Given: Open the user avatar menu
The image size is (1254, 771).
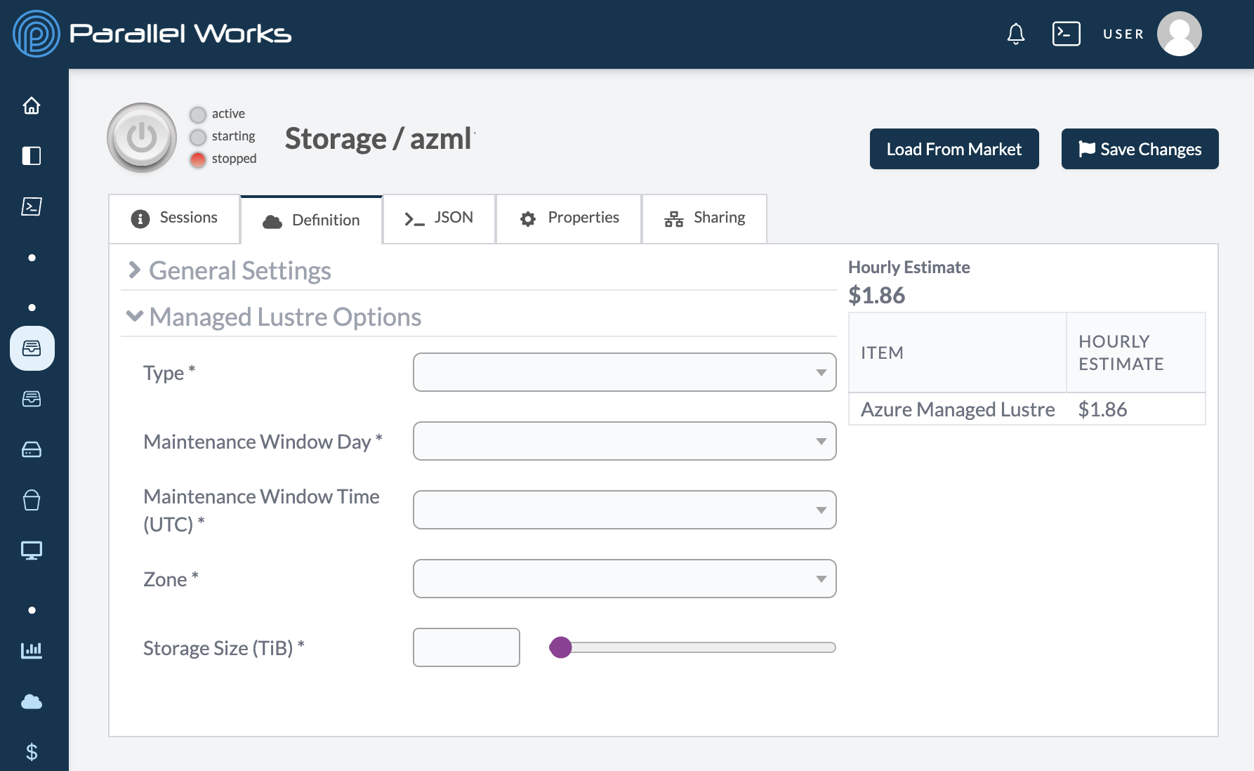Looking at the screenshot, I should tap(1180, 34).
